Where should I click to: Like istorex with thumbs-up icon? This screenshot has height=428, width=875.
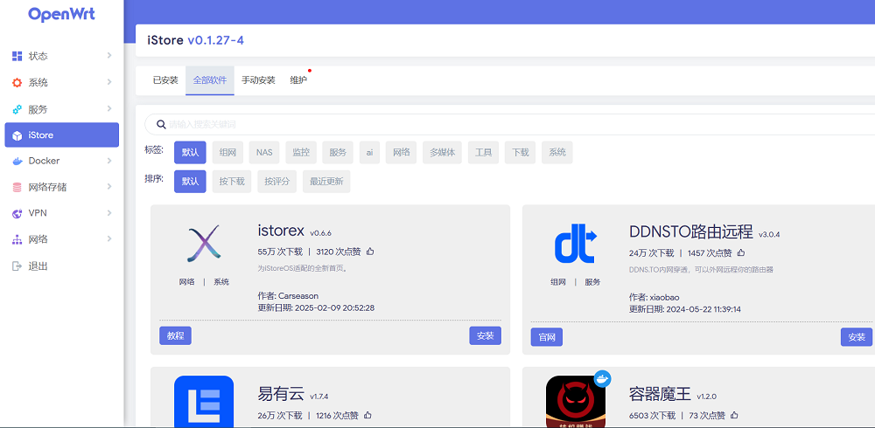pyautogui.click(x=370, y=252)
